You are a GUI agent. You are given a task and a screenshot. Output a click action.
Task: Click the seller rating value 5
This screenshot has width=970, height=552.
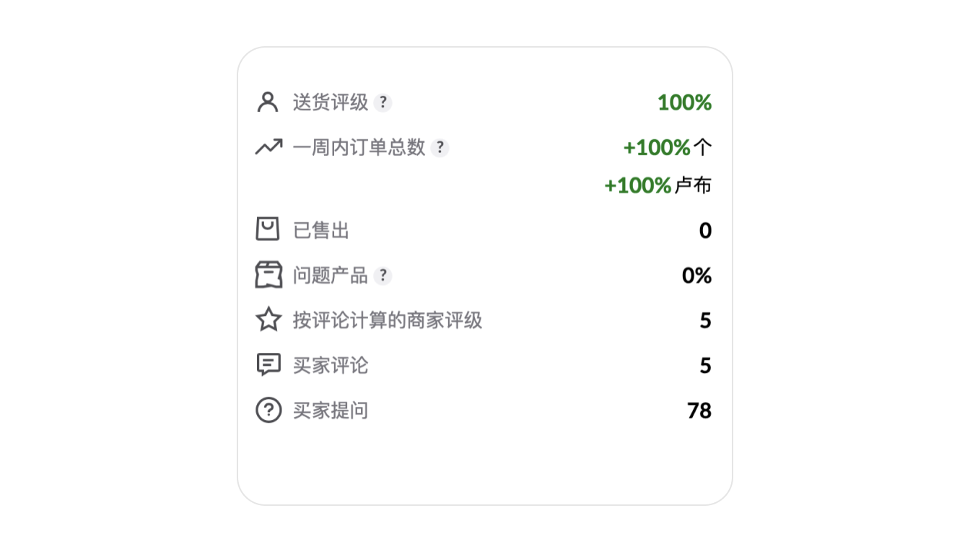(x=706, y=320)
